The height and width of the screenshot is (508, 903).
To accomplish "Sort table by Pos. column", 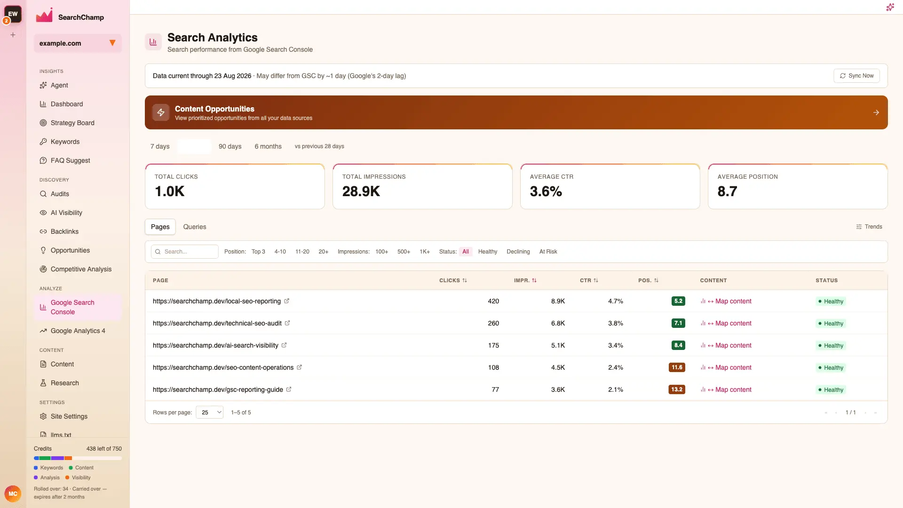I will tap(649, 280).
